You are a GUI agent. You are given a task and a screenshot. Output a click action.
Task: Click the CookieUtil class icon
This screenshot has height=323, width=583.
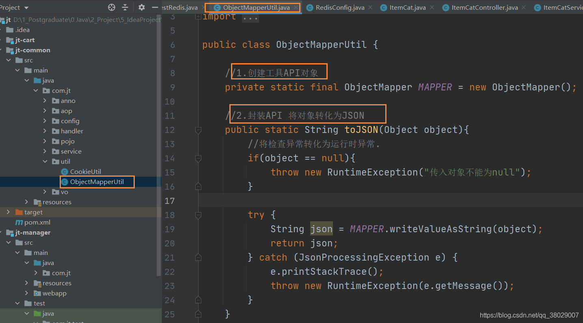click(x=64, y=171)
